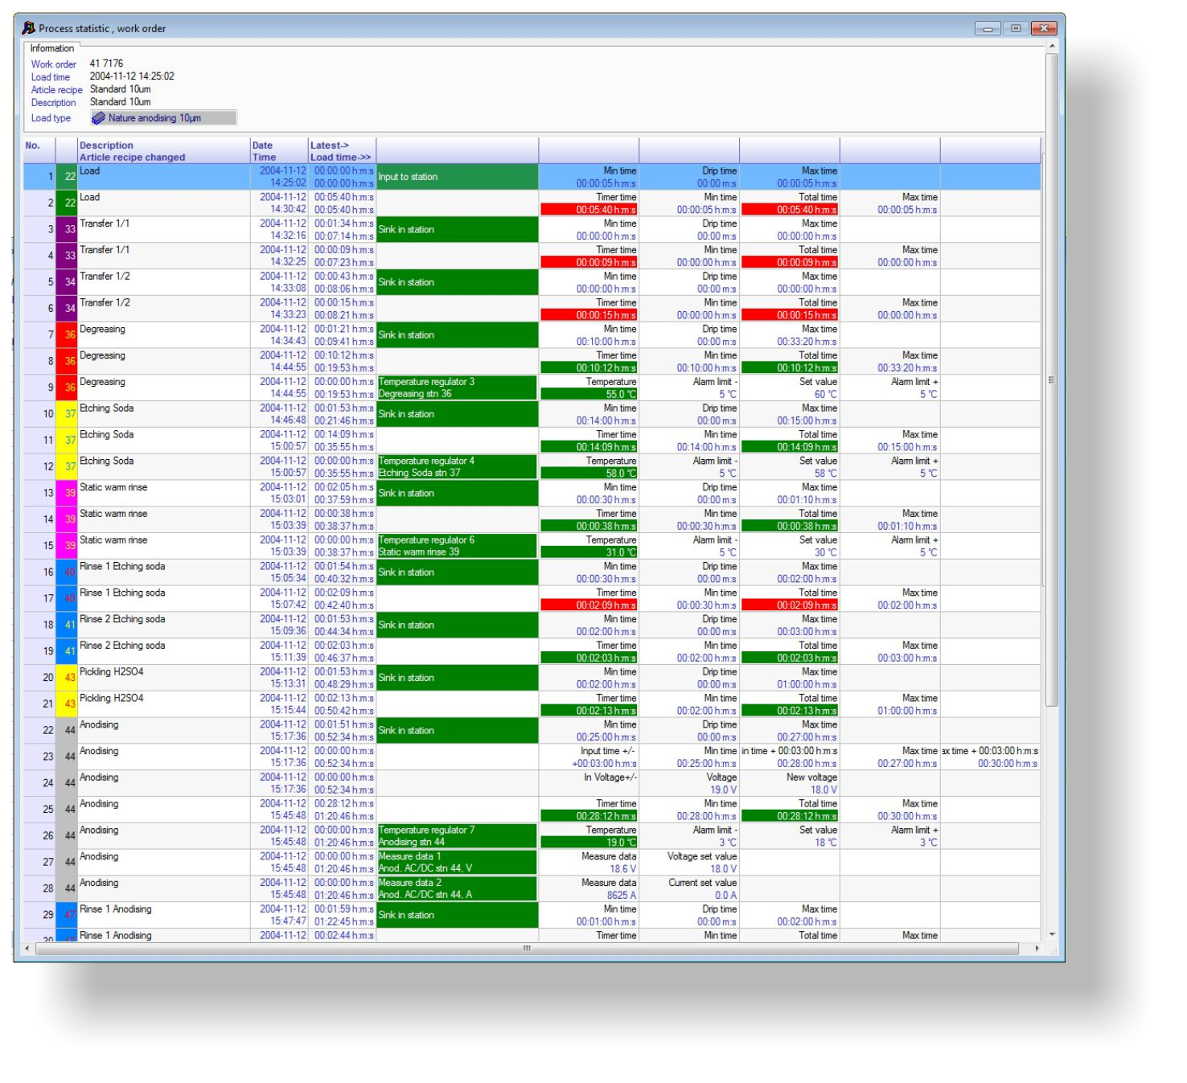The image size is (1187, 1083).
Task: Select the Latest Load time column header
Action: (x=342, y=151)
